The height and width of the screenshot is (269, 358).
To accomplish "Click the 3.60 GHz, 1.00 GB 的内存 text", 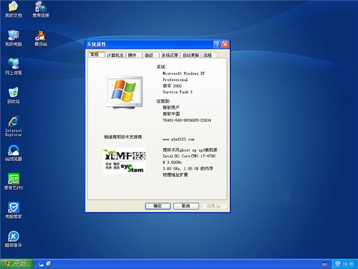I will click(188, 169).
